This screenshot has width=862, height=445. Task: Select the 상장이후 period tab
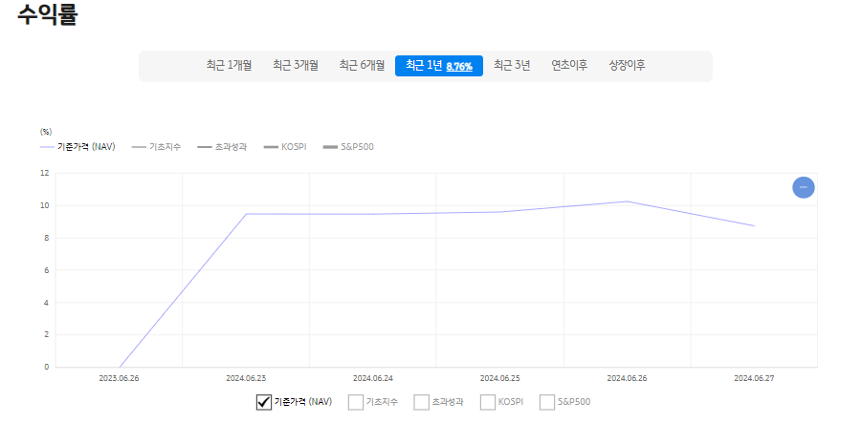(627, 65)
